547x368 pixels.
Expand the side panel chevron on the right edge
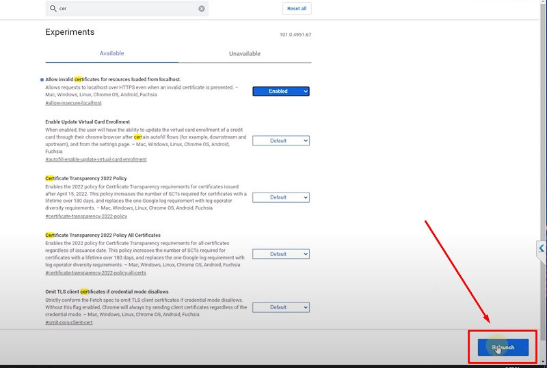541,249
